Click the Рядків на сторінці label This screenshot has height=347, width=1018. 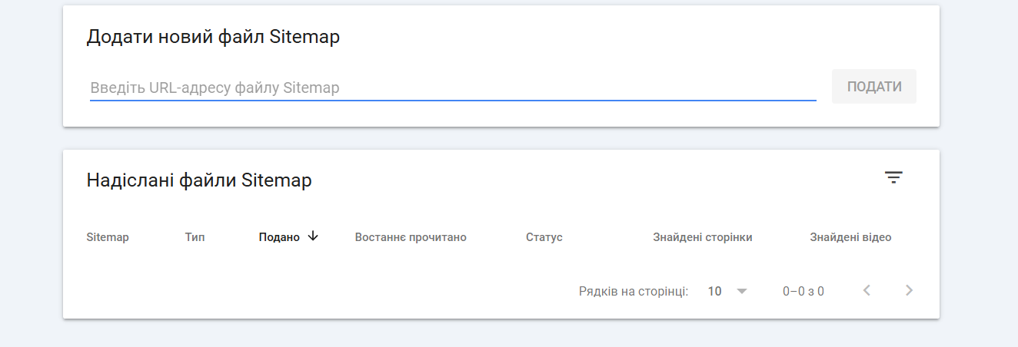pyautogui.click(x=634, y=291)
